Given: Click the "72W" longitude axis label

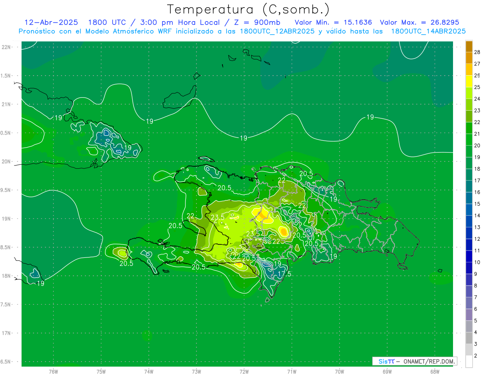Looking at the screenshot, I should [x=244, y=372].
